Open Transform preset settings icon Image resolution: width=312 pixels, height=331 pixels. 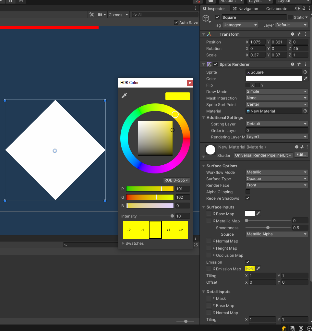pyautogui.click(x=299, y=34)
